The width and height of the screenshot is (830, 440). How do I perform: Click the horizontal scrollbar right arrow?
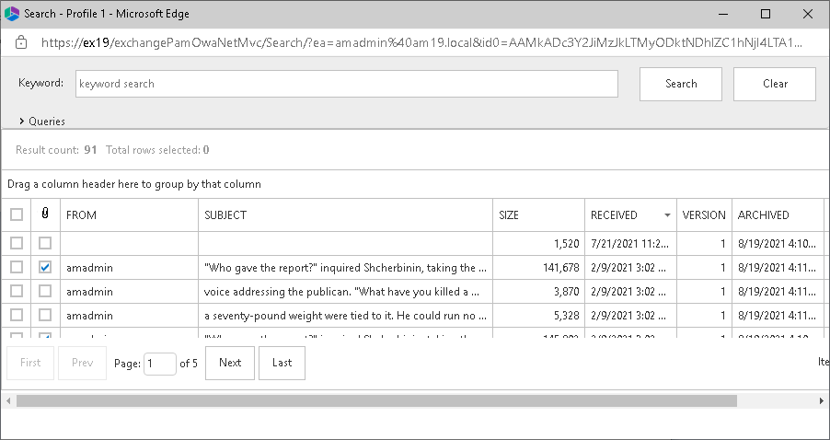[x=822, y=401]
